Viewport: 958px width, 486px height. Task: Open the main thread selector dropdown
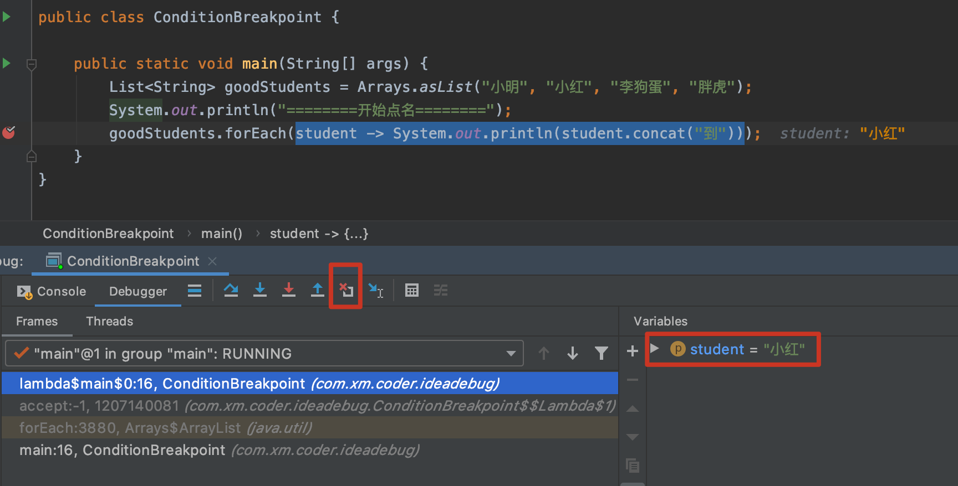[x=511, y=354]
